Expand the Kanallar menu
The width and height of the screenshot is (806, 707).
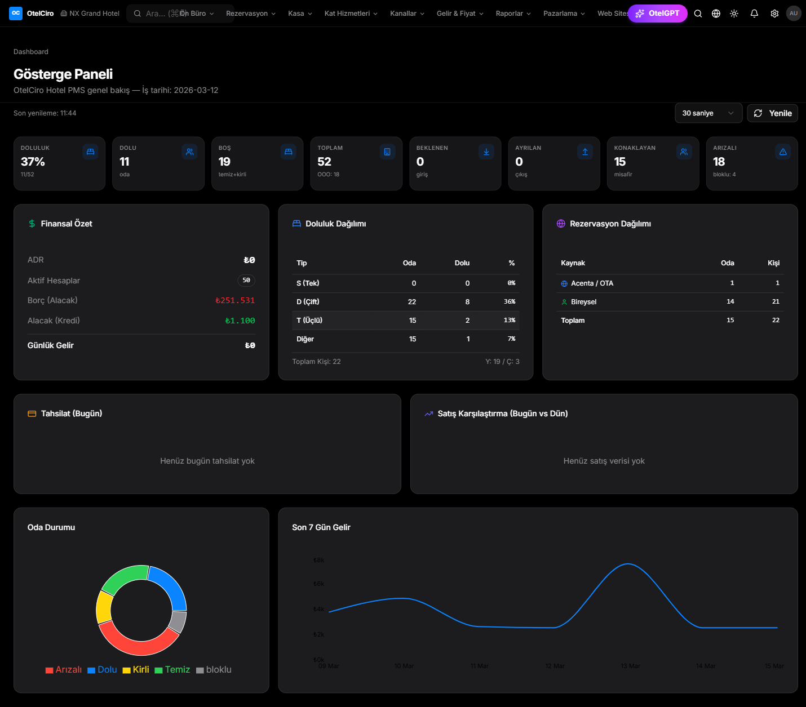[x=407, y=14]
